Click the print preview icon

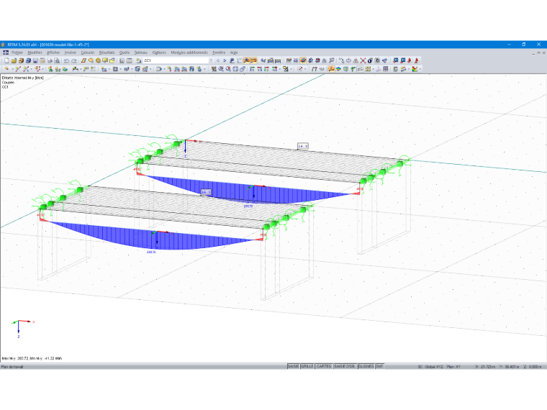pyautogui.click(x=57, y=60)
